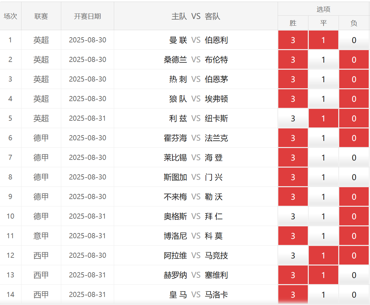Viewport: 370px width, 305px height.
Task: Click home team name 皇马
Action: coord(178,295)
